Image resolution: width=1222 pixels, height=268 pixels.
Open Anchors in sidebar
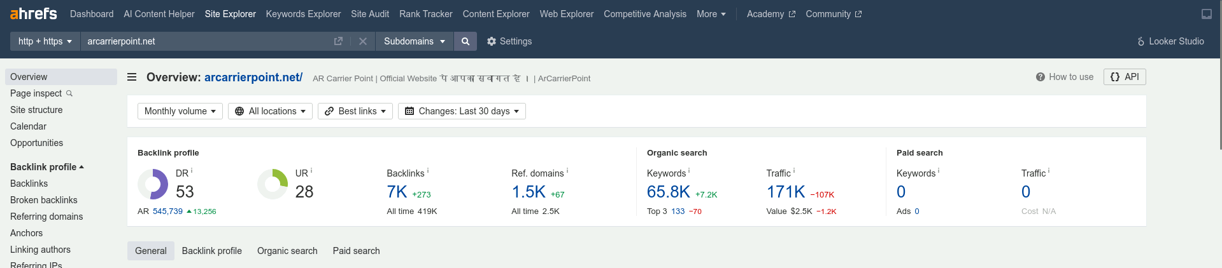[26, 233]
